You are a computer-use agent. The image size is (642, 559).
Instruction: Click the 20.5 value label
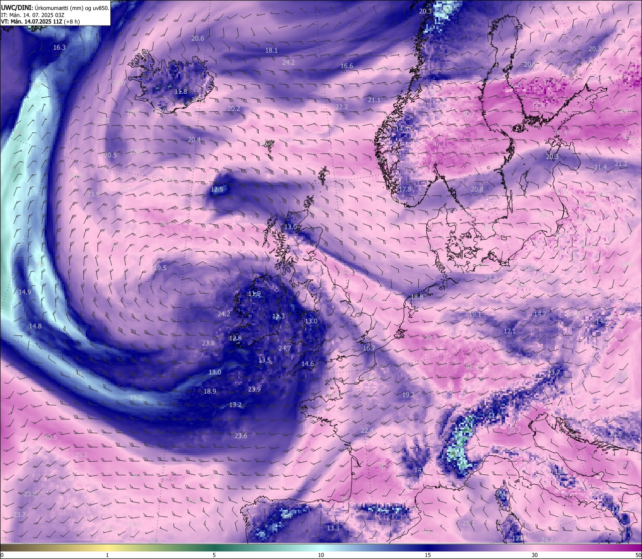[110, 155]
